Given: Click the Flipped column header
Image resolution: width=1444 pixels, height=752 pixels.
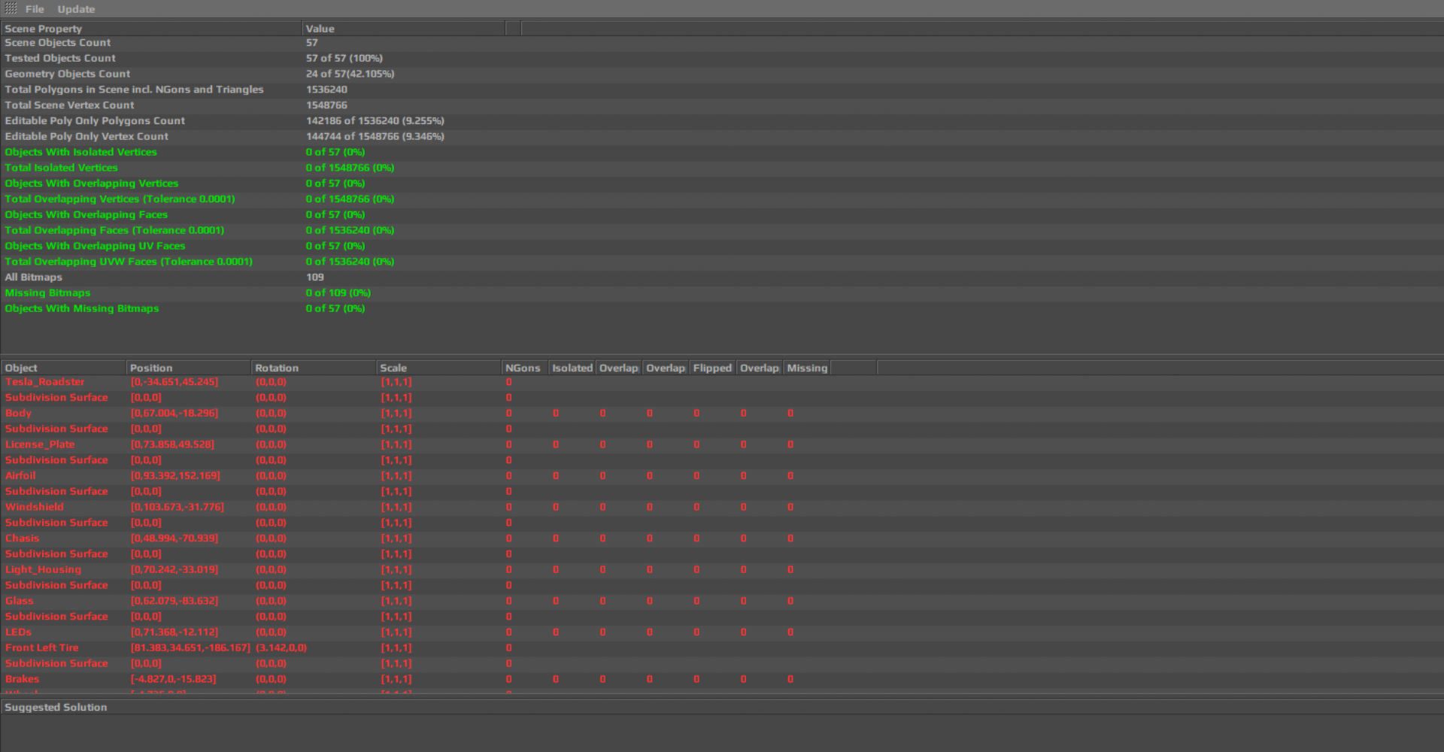Looking at the screenshot, I should (x=713, y=368).
